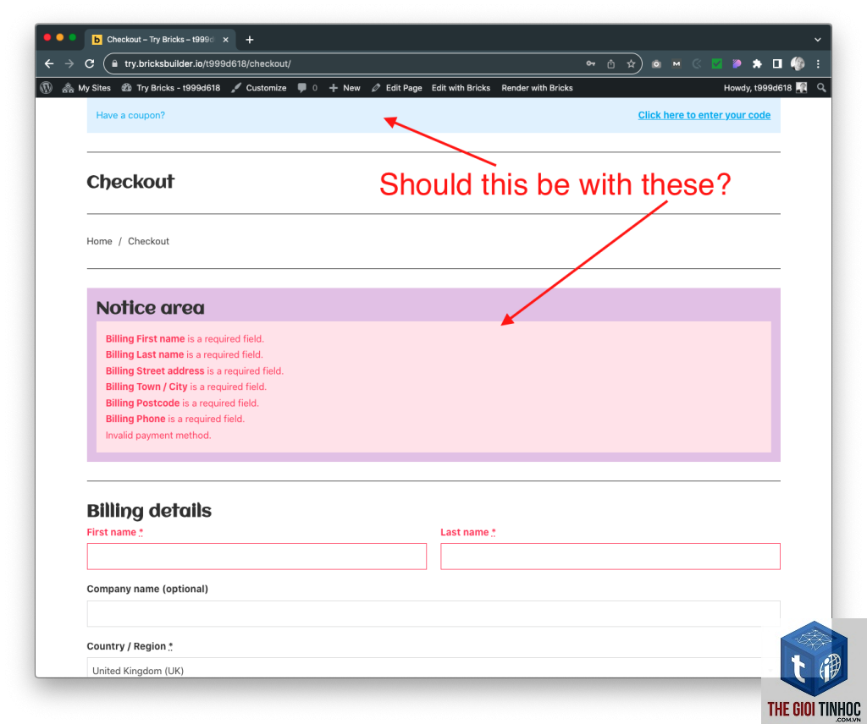This screenshot has height=724, width=867.
Task: Click 'Billing Street address' error notice
Action: (x=195, y=370)
